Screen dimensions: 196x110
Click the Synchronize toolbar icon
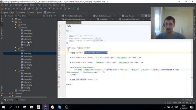point(9,9)
